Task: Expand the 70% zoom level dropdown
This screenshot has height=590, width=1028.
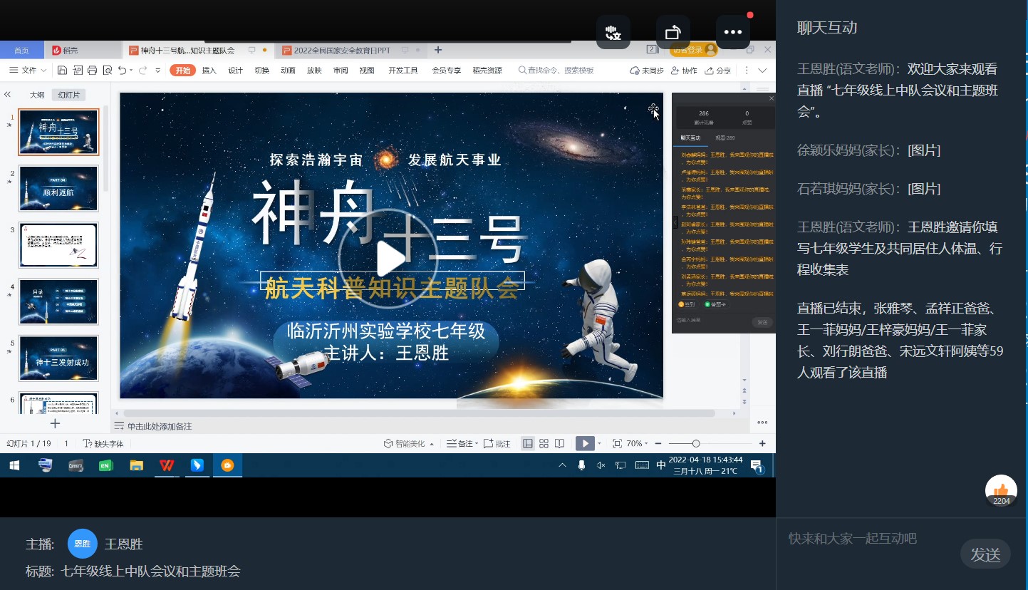Action: [638, 443]
